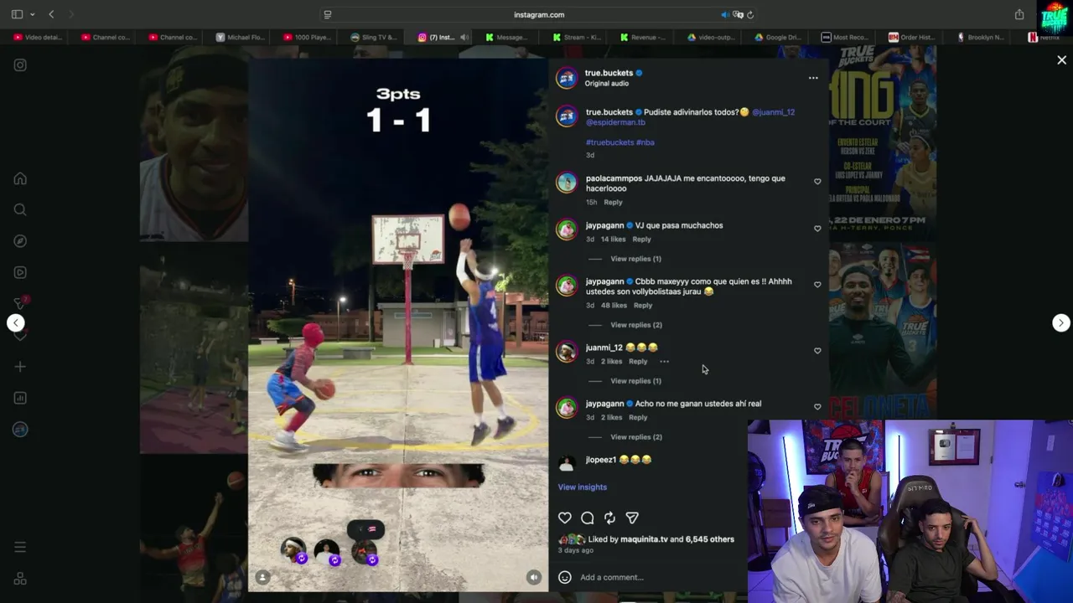Switch to the 'Google Dri...' tab
This screenshot has width=1073, height=603.
tap(780, 37)
